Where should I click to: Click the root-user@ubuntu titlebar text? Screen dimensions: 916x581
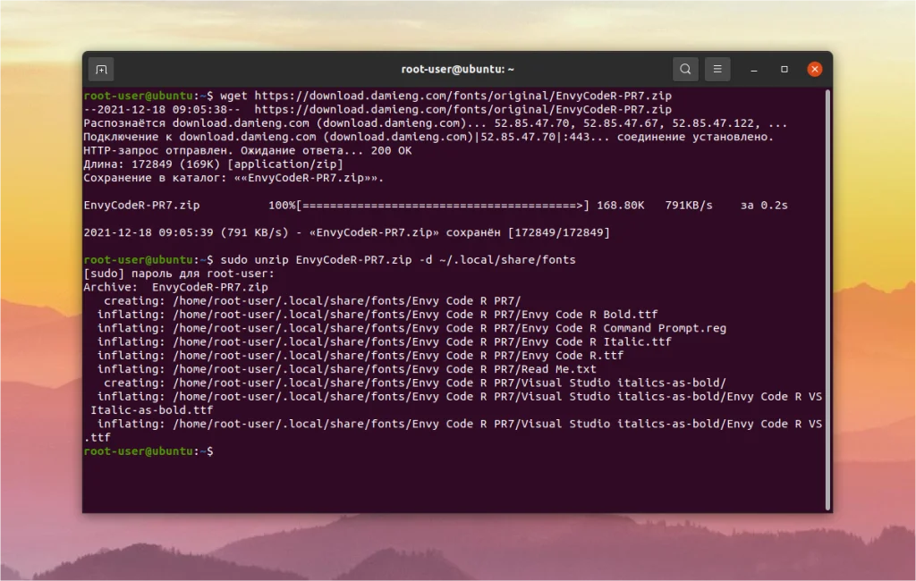[457, 68]
